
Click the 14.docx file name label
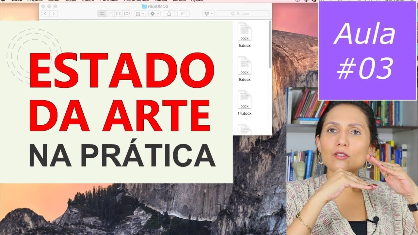click(x=245, y=114)
